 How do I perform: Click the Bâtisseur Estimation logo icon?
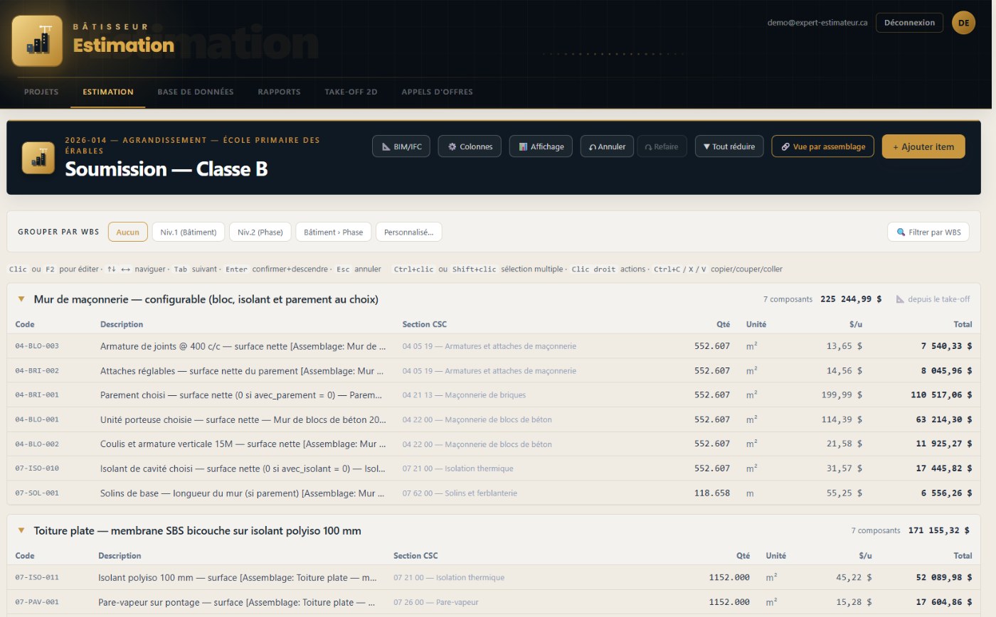[x=37, y=41]
